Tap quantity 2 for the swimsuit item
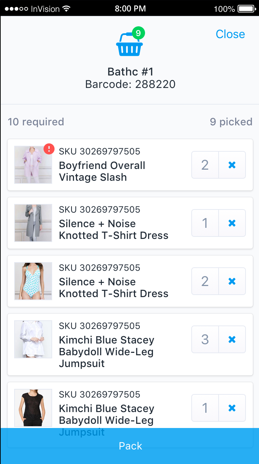Screen dimensions: 259x464 click(205, 281)
